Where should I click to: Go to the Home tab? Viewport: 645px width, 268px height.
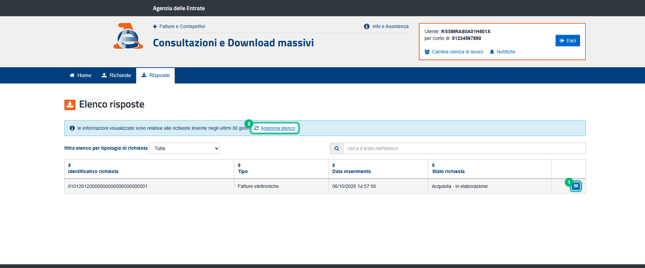[81, 75]
